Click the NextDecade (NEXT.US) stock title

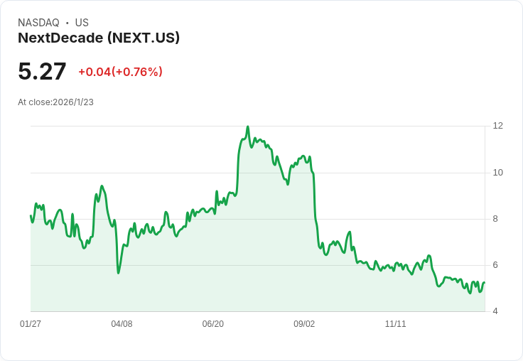(x=99, y=38)
